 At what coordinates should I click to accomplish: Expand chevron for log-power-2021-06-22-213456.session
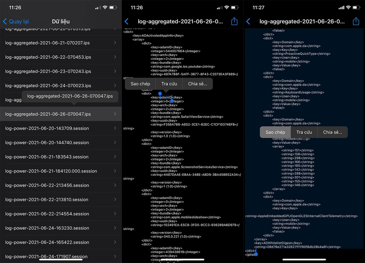click(115, 185)
